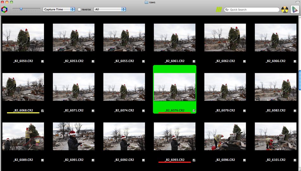Tick the checkbox for _B2_6101.CR2
Image resolution: width=301 pixels, height=171 pixels.
coord(295,160)
